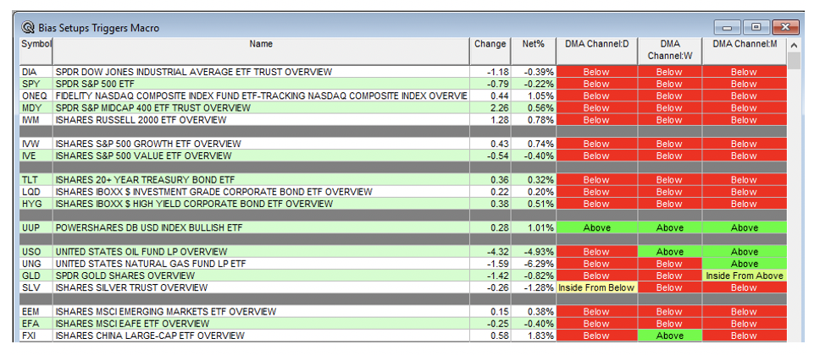
Task: Sort by the Symbol column header
Action: pyautogui.click(x=36, y=44)
